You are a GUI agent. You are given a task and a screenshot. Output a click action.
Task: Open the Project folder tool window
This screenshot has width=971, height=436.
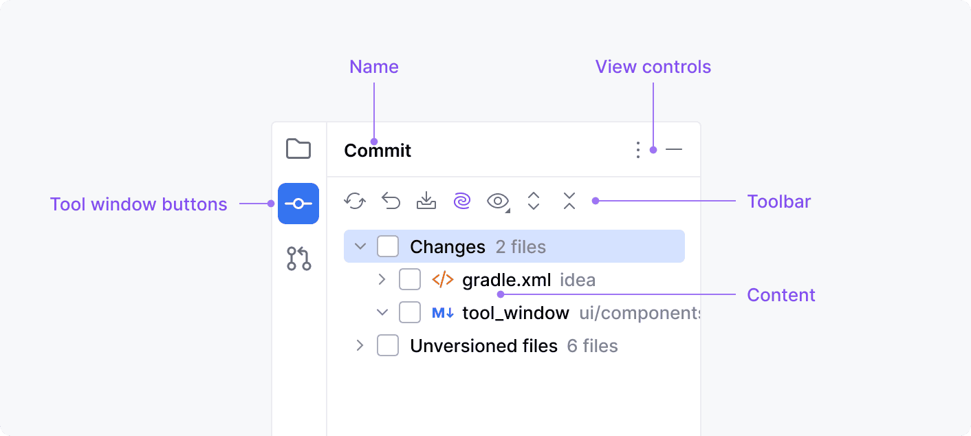[298, 149]
